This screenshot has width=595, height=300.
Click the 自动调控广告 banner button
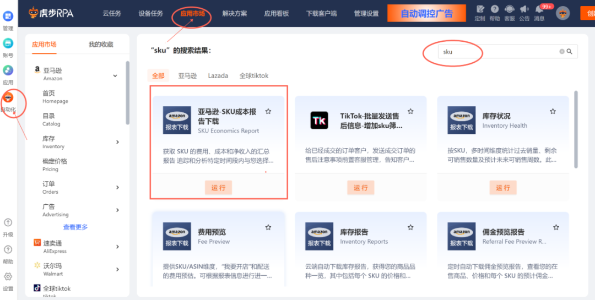(x=426, y=14)
